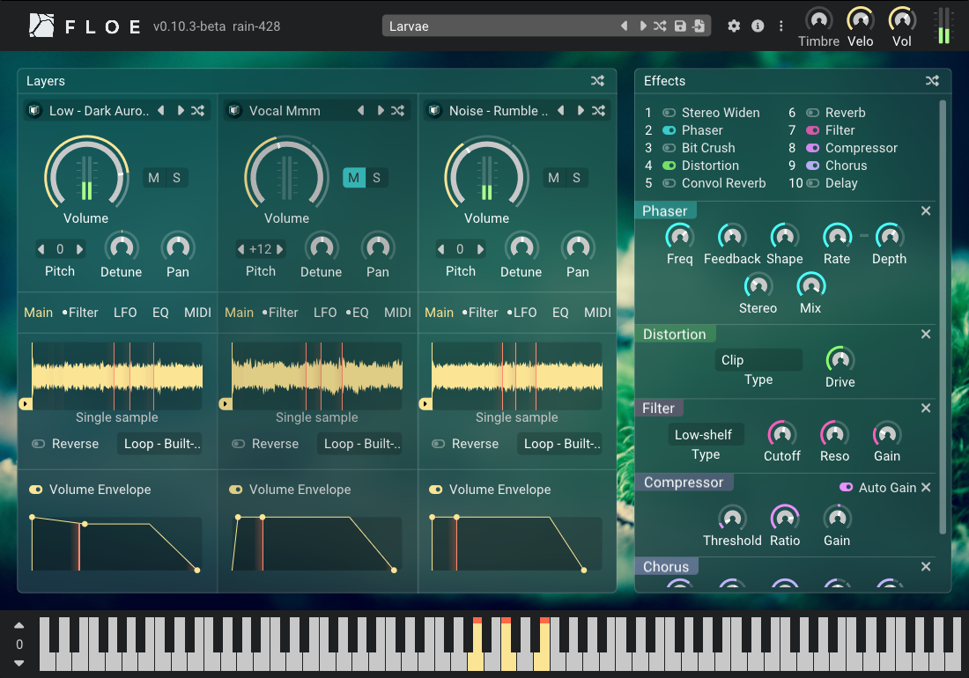Enable the Delay effect
Image resolution: width=969 pixels, height=678 pixels.
click(x=813, y=183)
